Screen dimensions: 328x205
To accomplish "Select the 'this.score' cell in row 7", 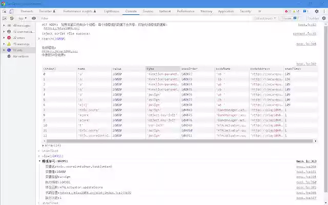I will [94, 110].
